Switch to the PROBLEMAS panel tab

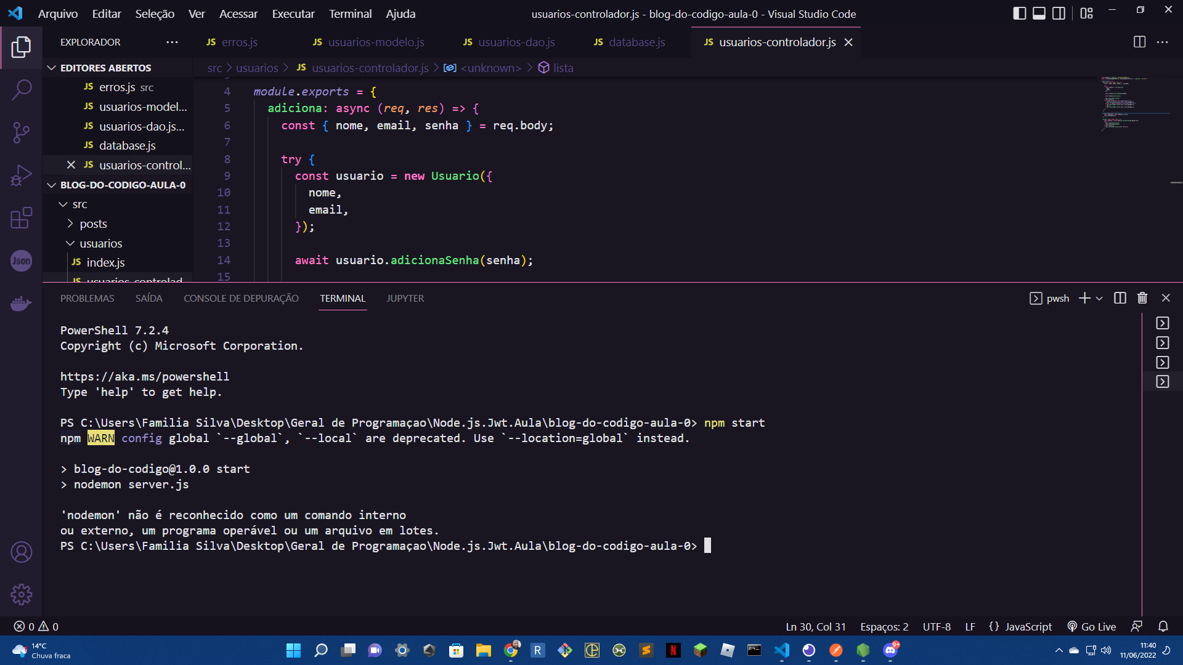(87, 298)
